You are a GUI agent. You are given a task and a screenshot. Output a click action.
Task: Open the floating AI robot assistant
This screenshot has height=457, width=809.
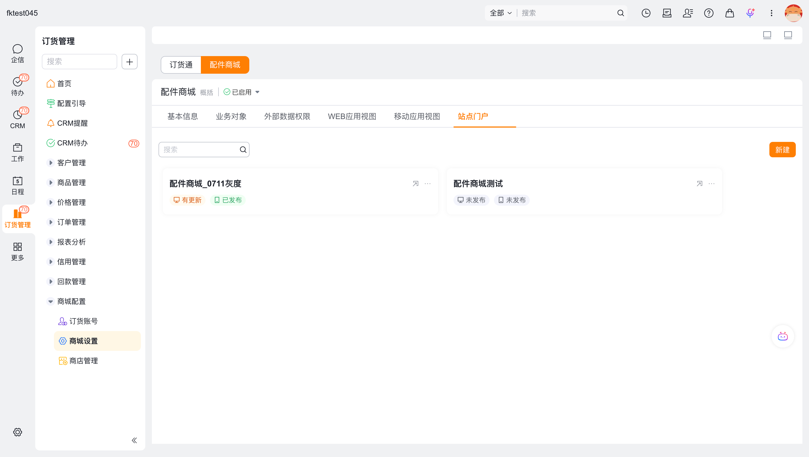pos(783,337)
